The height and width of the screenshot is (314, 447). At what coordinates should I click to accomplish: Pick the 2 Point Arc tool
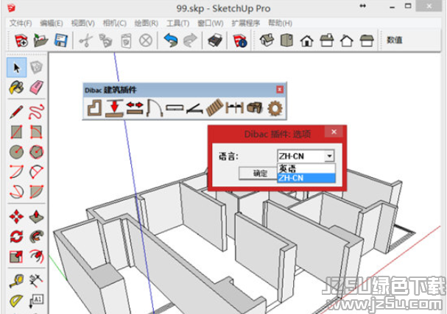pos(37,172)
